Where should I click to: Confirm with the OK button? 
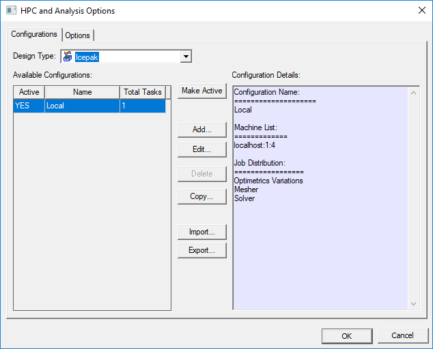347,336
